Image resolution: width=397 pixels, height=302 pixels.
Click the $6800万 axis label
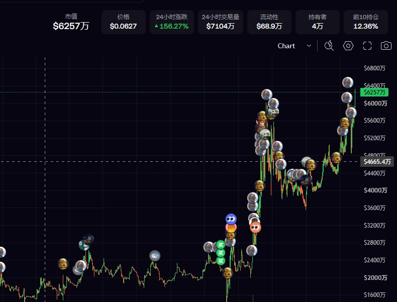[374, 68]
